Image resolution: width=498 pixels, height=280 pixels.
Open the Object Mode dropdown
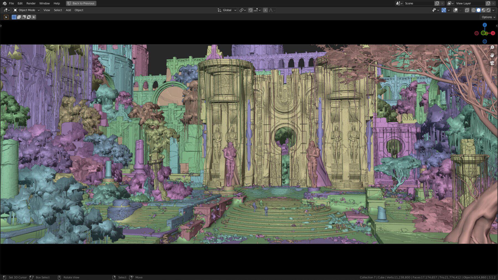[x=27, y=10]
